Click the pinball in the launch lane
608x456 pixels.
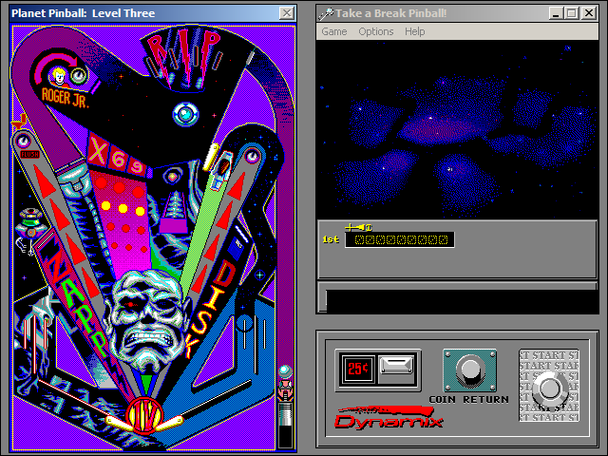(284, 371)
